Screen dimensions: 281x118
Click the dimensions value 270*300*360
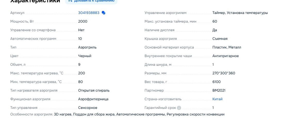tap(224, 73)
